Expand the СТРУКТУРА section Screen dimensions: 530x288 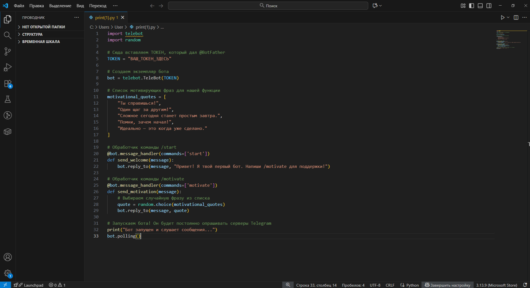tap(50, 34)
